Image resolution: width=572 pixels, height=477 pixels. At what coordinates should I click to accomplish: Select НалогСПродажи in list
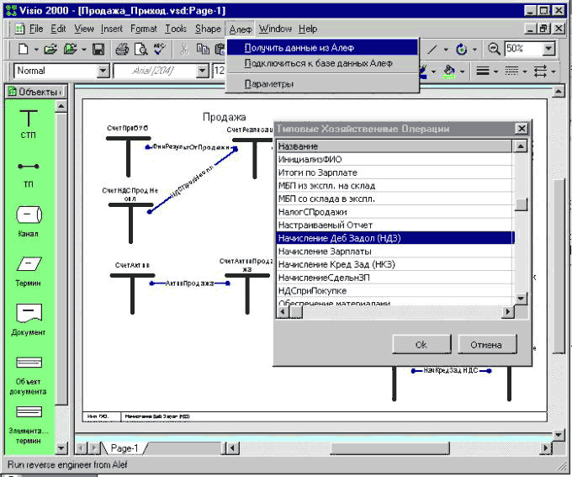pos(395,212)
